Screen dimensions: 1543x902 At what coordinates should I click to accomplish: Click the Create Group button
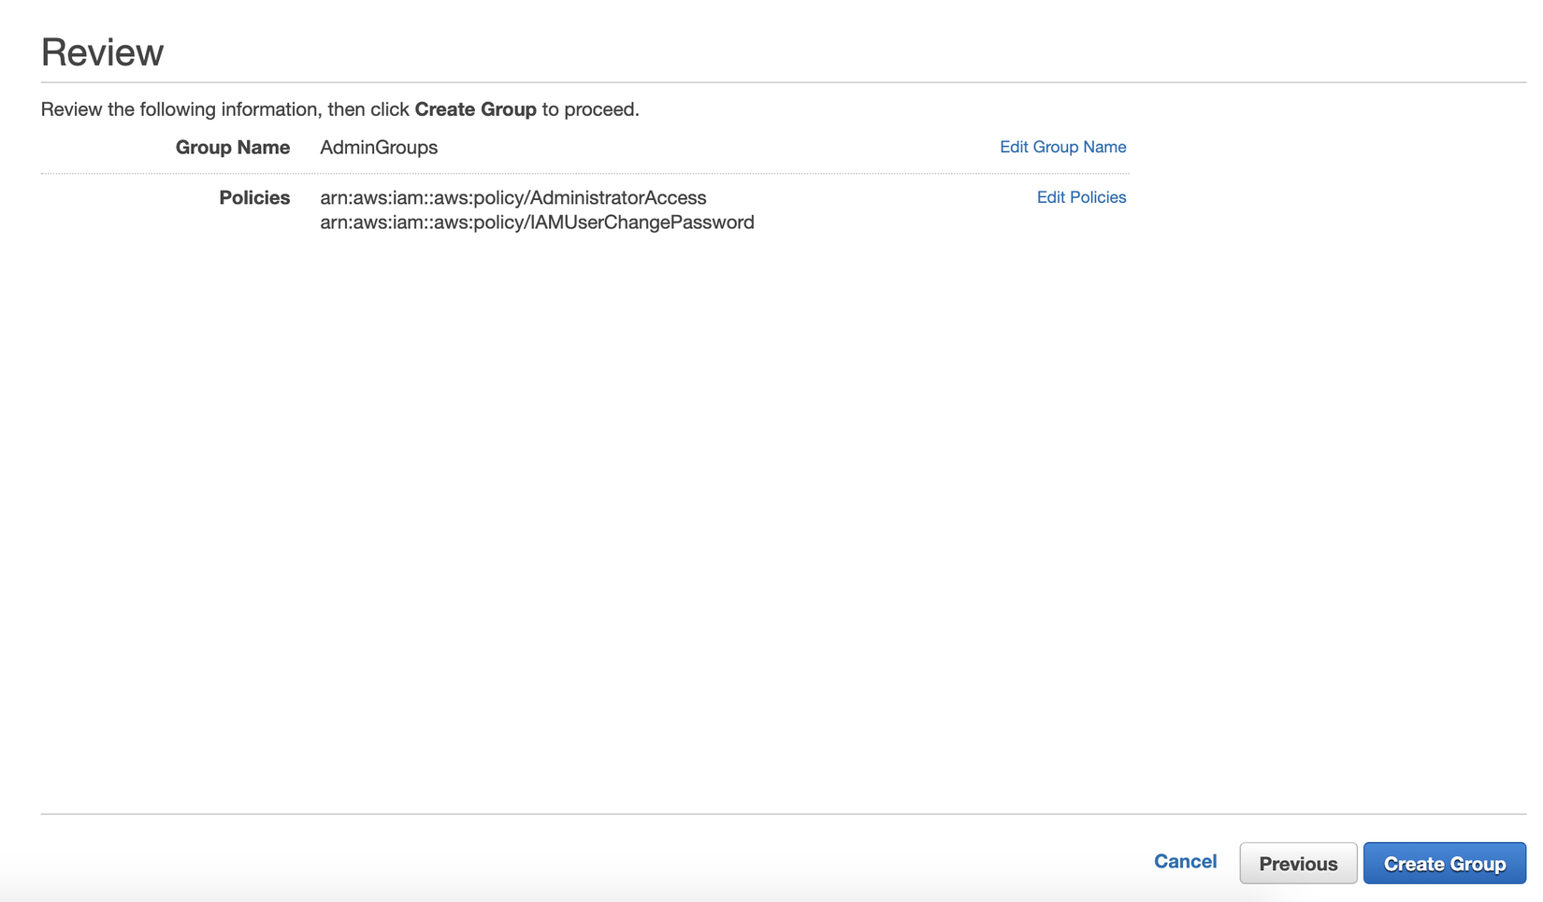1444,863
